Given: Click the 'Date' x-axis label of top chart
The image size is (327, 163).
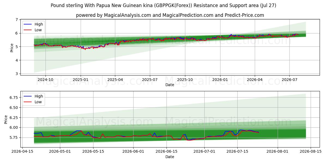Looking at the screenshot, I should click(x=170, y=85).
